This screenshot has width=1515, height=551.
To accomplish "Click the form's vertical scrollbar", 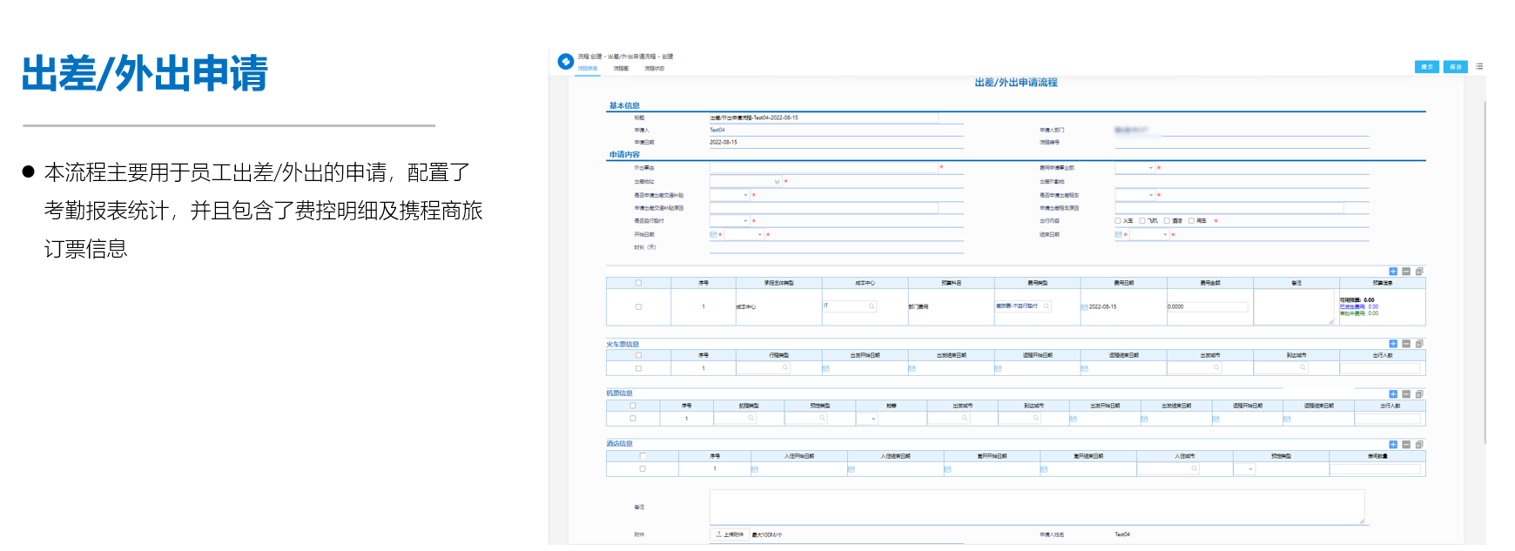I will coord(1485,272).
